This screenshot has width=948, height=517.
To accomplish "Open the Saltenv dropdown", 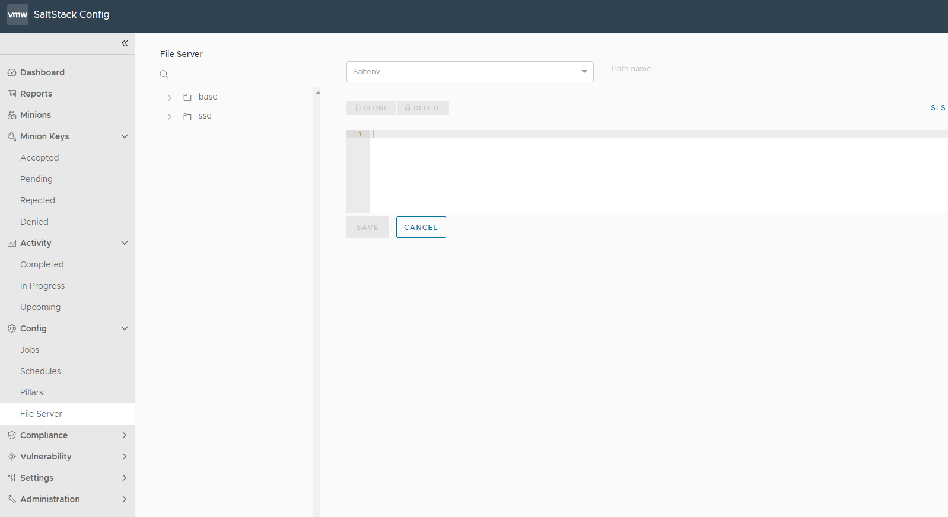I will [x=470, y=72].
